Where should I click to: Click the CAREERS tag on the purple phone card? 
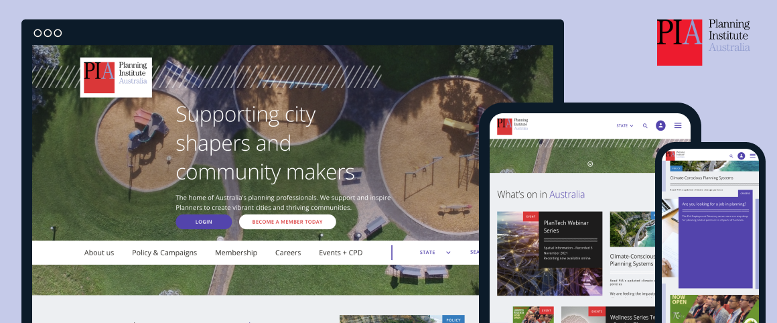[746, 193]
